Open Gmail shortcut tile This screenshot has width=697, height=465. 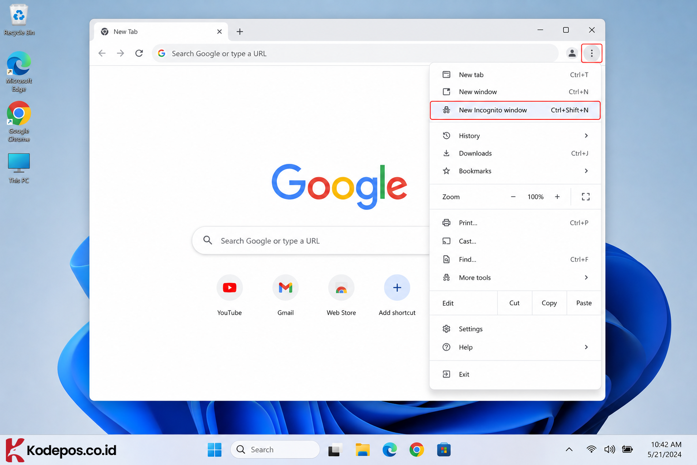point(285,295)
